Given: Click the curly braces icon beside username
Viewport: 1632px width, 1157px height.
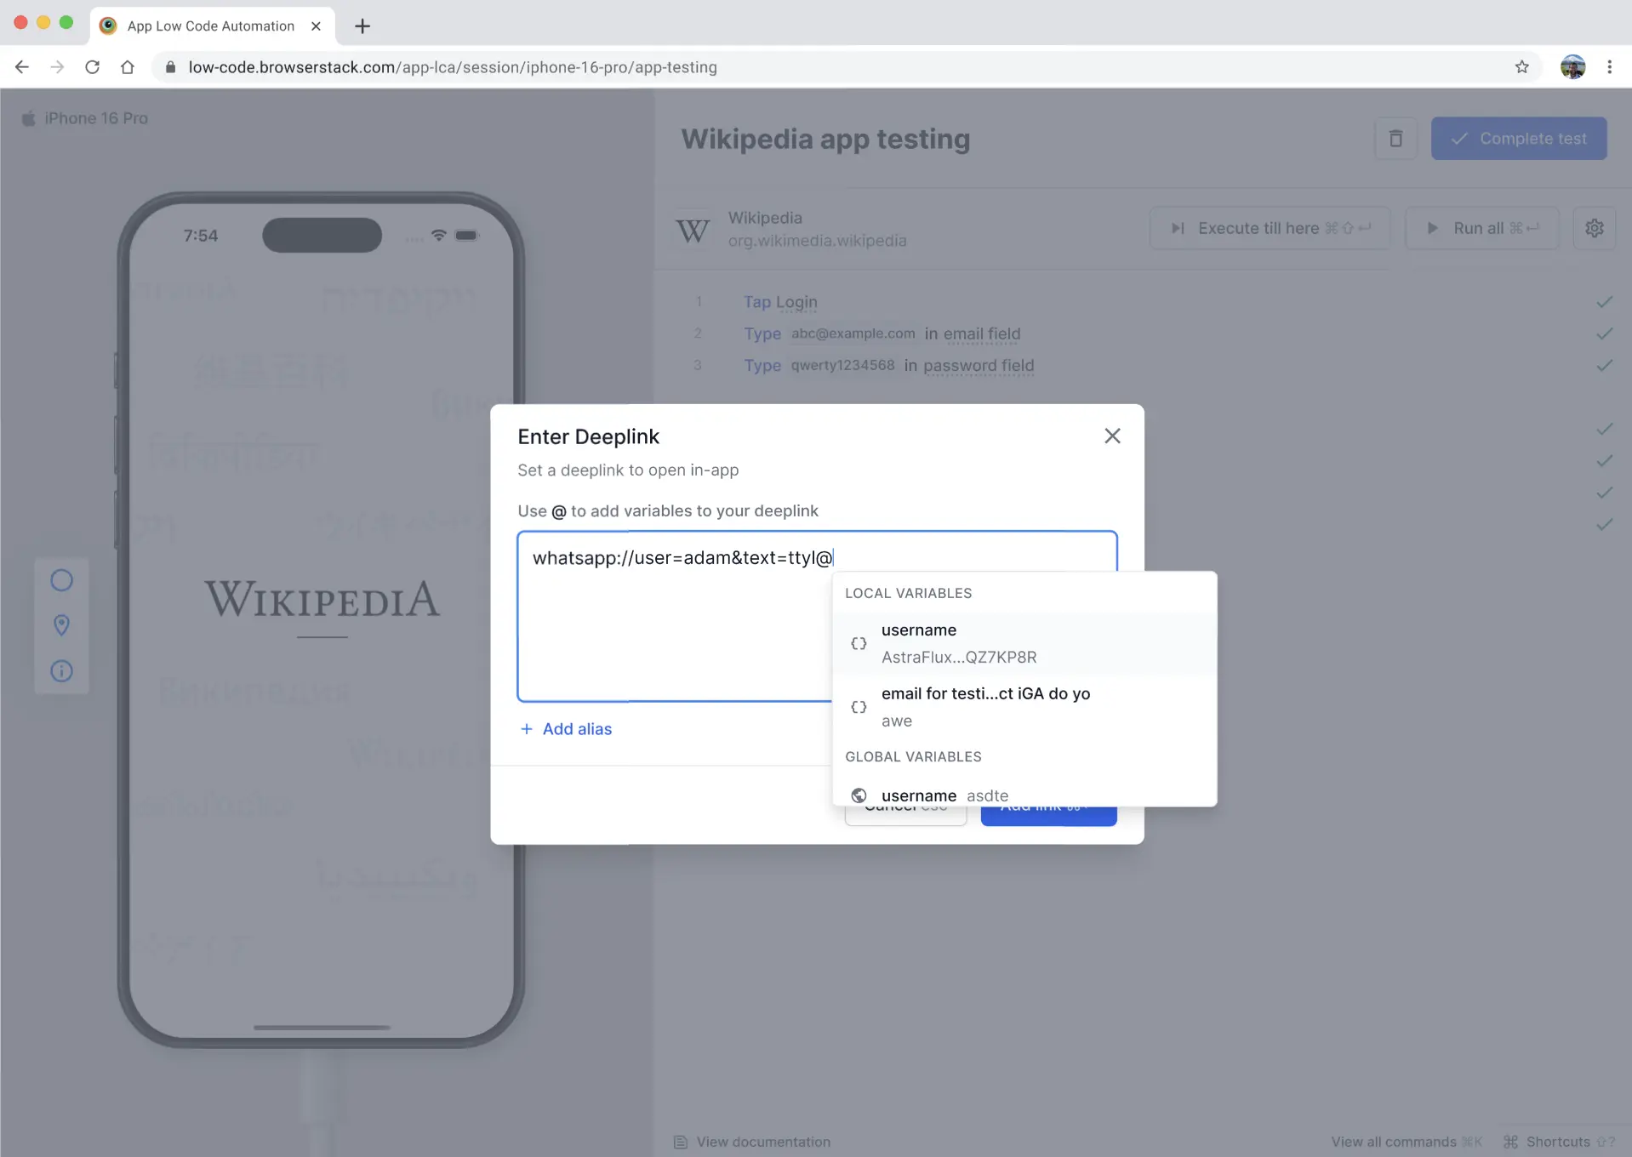Looking at the screenshot, I should 859,644.
